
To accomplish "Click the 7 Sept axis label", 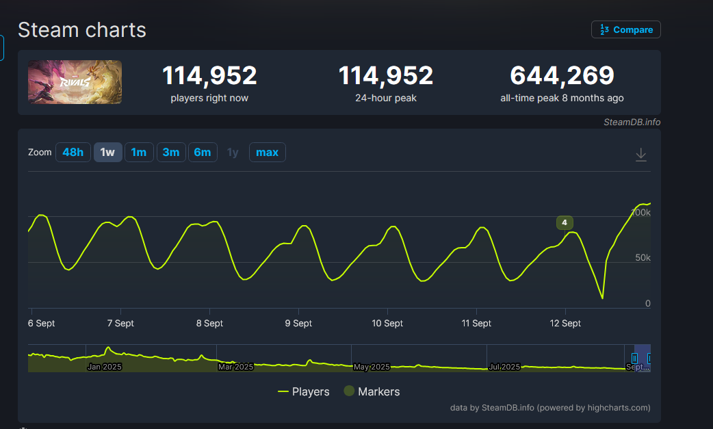I will pyautogui.click(x=120, y=323).
